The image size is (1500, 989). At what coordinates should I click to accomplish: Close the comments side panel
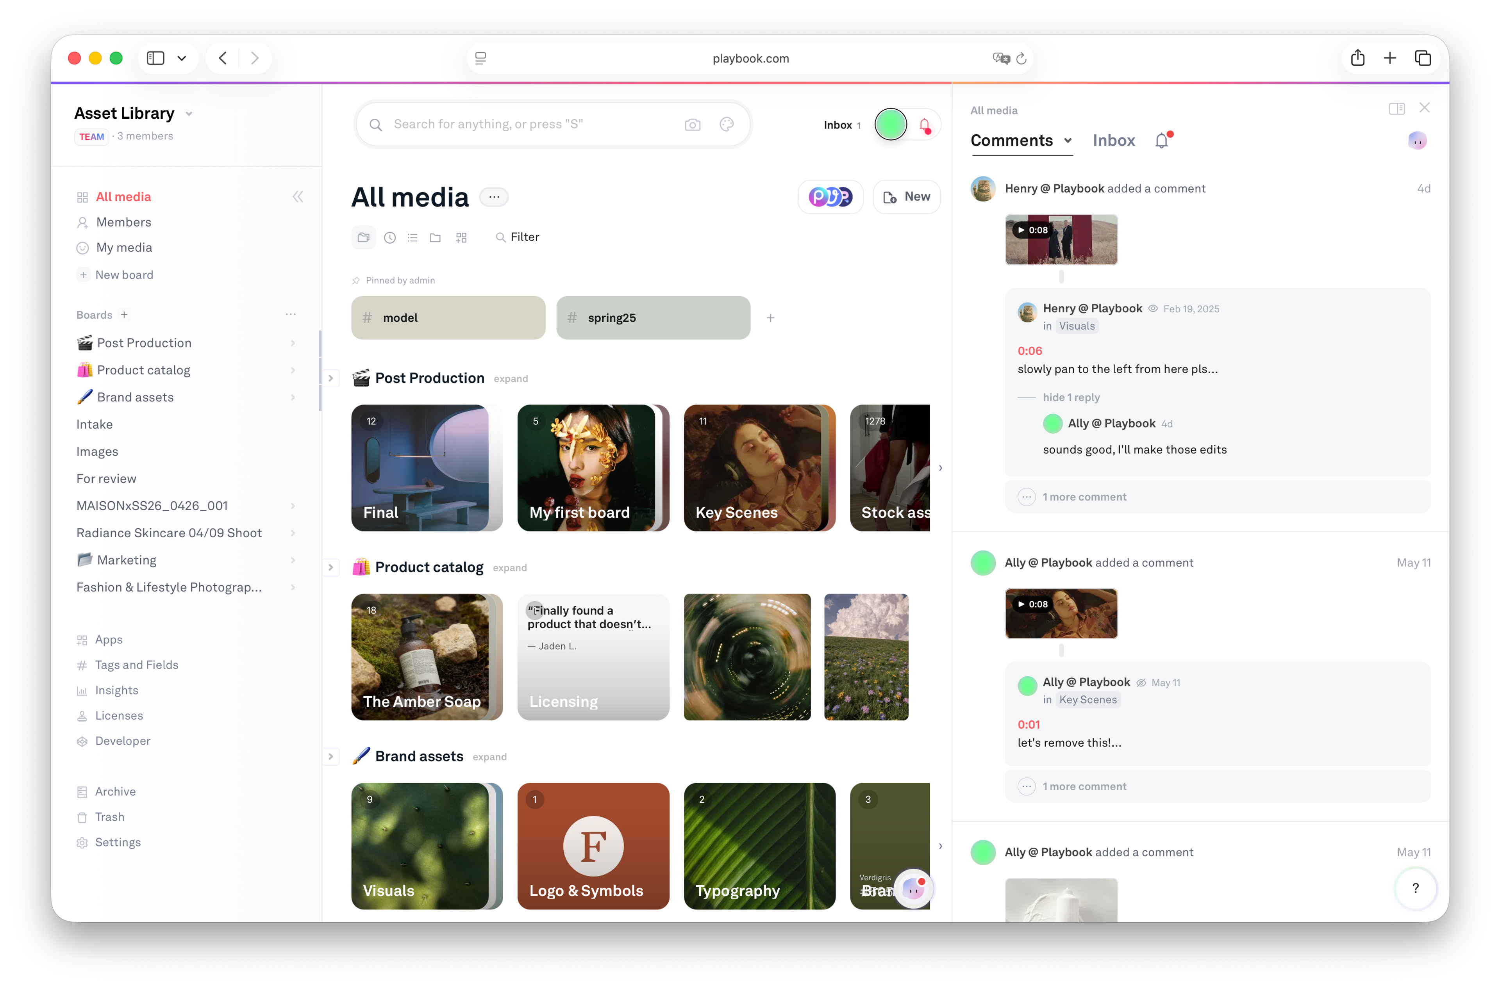[x=1424, y=108]
